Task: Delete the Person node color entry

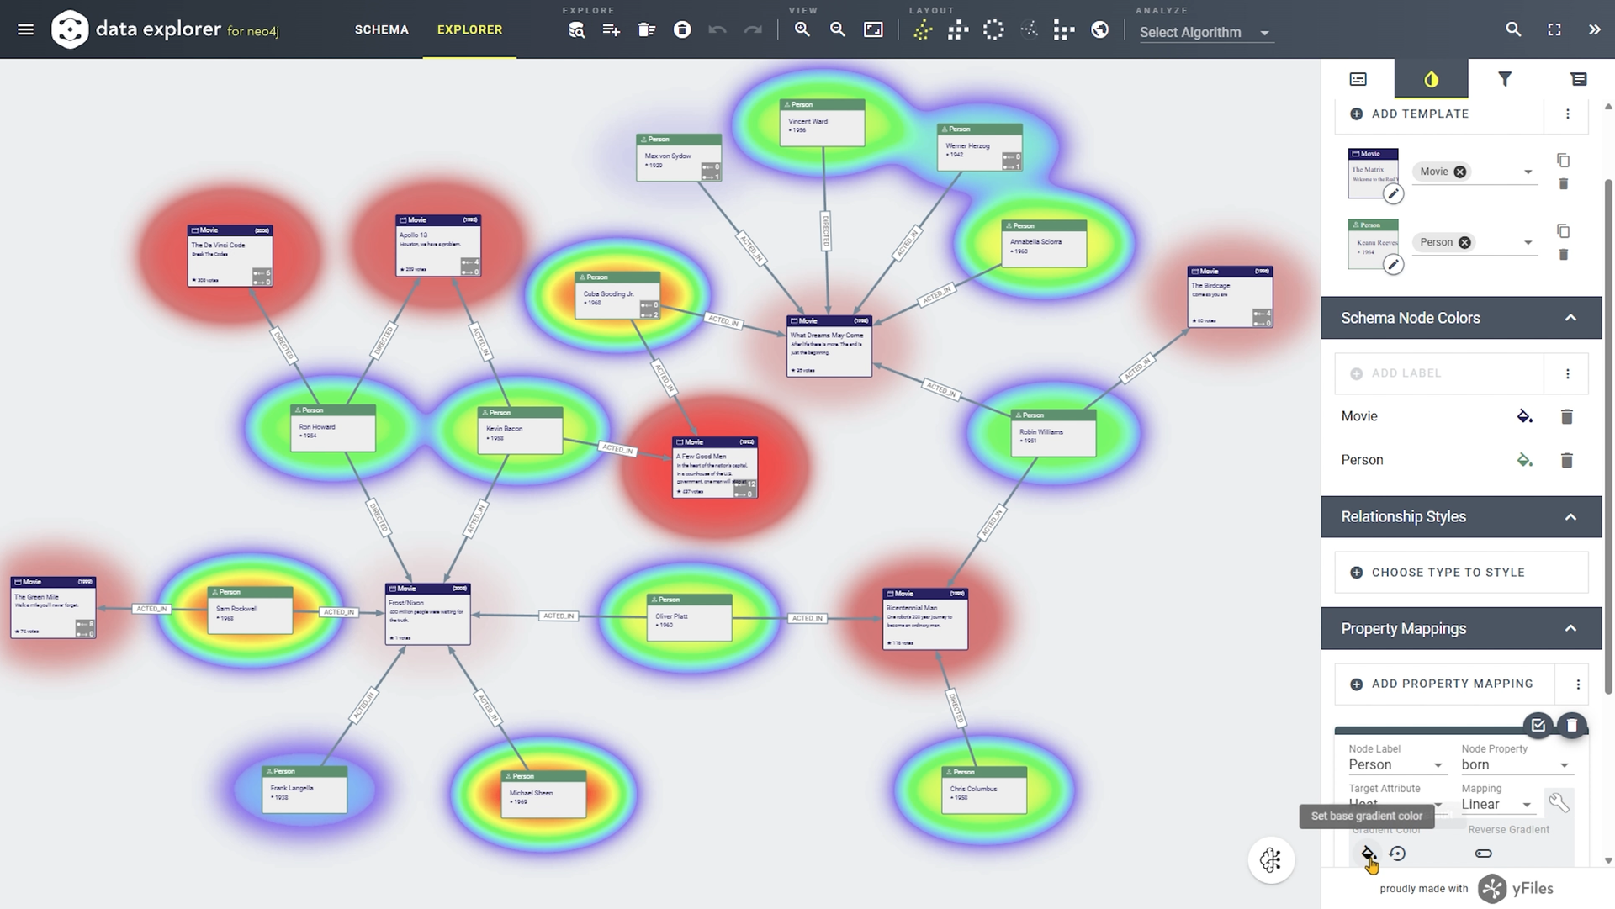Action: (x=1566, y=460)
